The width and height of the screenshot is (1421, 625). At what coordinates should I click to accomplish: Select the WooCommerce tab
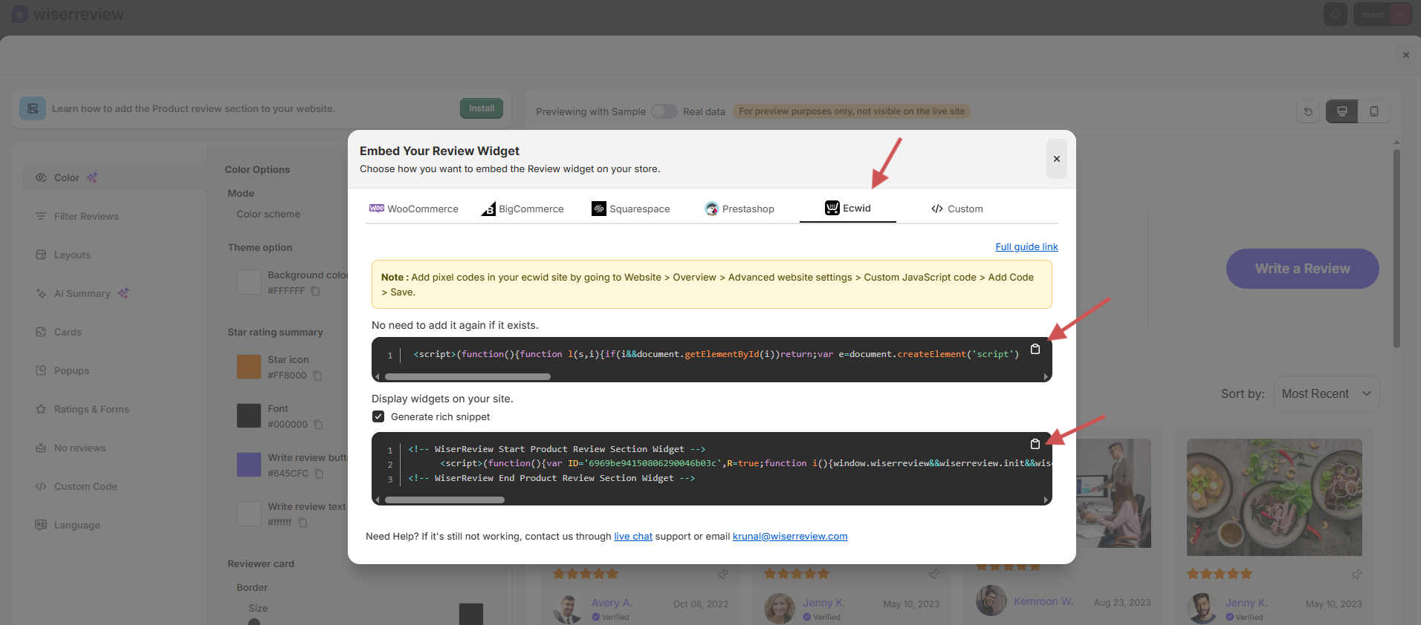click(x=414, y=209)
